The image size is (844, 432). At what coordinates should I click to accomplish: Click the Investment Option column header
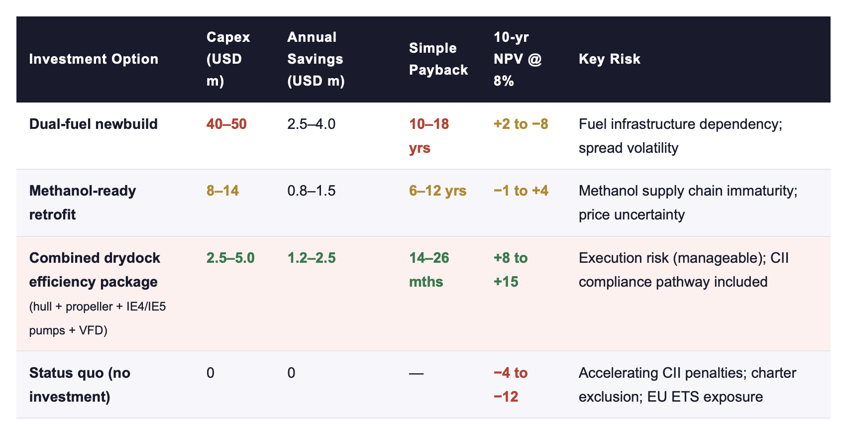(x=94, y=59)
